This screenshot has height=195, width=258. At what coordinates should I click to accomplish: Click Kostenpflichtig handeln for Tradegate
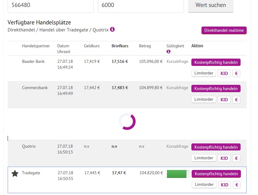point(216,174)
